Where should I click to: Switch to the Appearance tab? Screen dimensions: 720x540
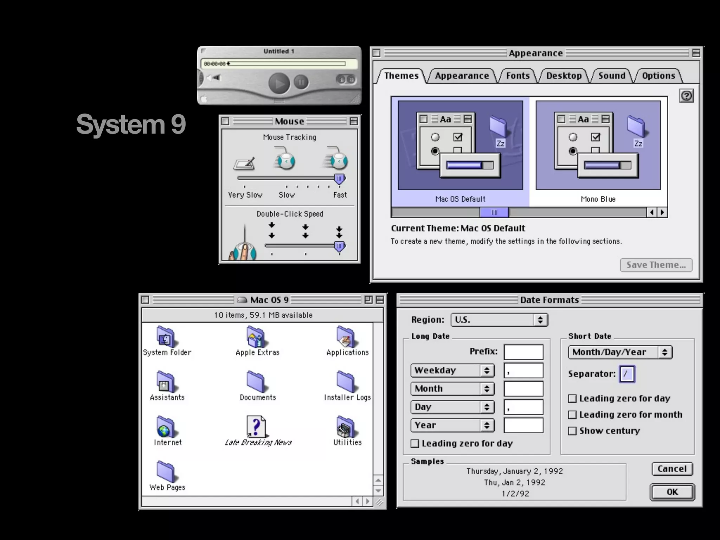[462, 76]
